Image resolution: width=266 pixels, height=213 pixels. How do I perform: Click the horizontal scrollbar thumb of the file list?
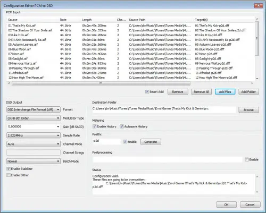[x=101, y=83]
